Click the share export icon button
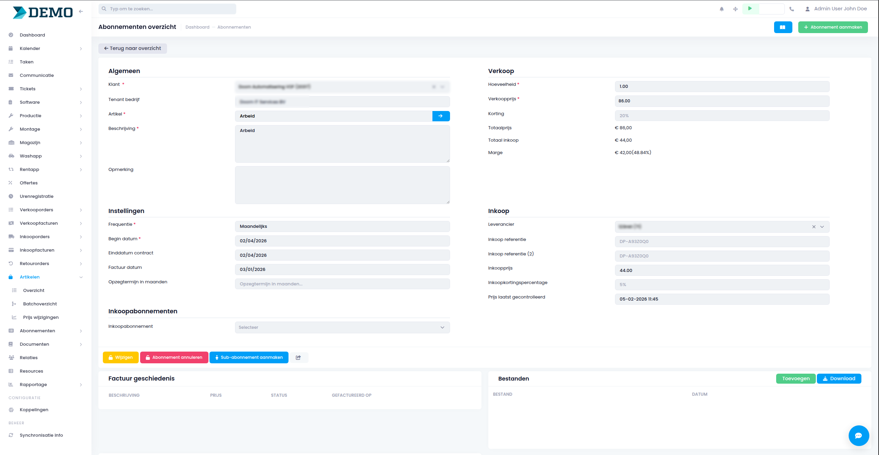This screenshot has height=455, width=879. 299,357
